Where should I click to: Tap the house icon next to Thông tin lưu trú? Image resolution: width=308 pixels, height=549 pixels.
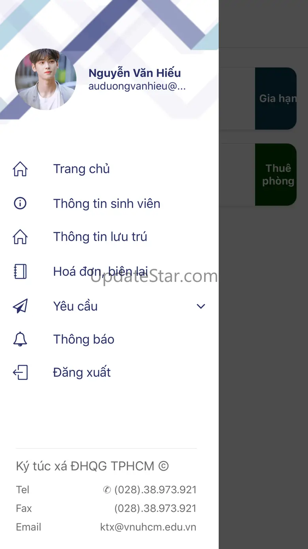(x=20, y=237)
